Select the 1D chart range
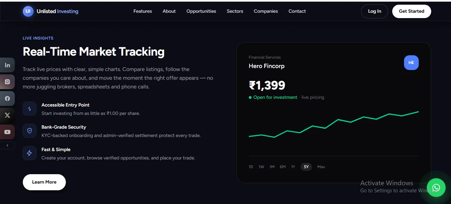 pyautogui.click(x=251, y=167)
